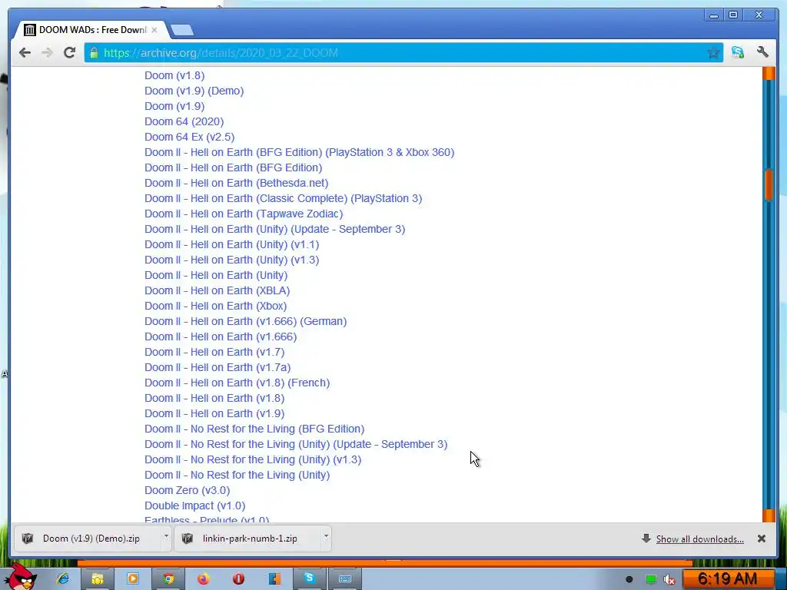Open Doom II Hell on Earth (v1.7a)
Image resolution: width=787 pixels, height=590 pixels.
pyautogui.click(x=218, y=368)
